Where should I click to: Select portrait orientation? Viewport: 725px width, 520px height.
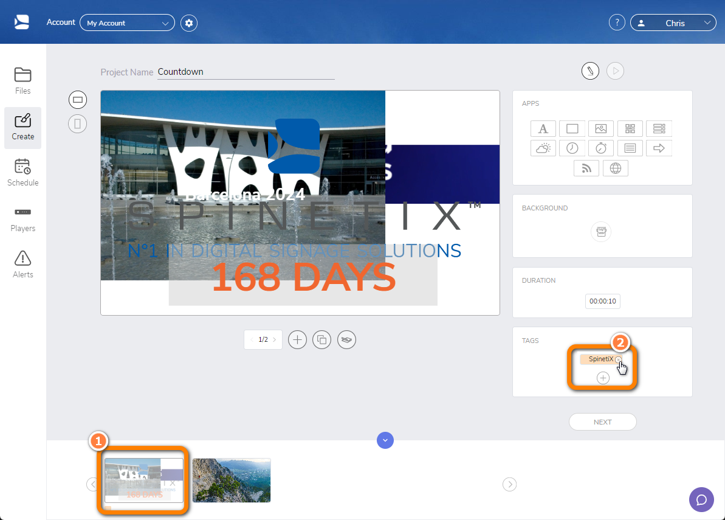click(x=78, y=123)
